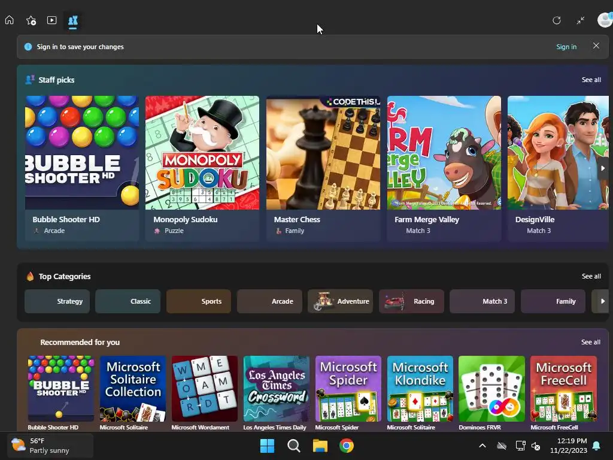Click the Puzzle tag under Monopoly Sudoku

174,231
